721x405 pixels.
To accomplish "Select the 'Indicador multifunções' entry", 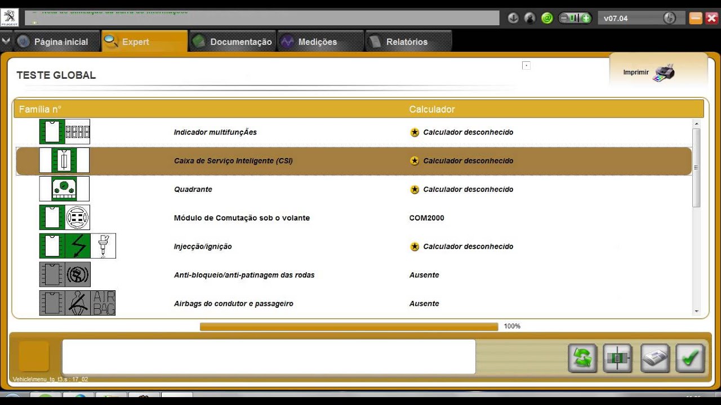I will pos(215,132).
